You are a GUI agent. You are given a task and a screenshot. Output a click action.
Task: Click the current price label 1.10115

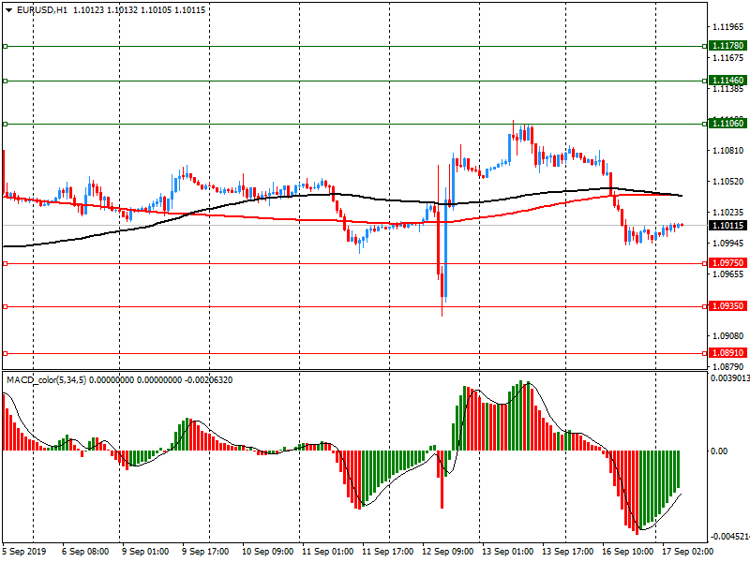pyautogui.click(x=728, y=226)
